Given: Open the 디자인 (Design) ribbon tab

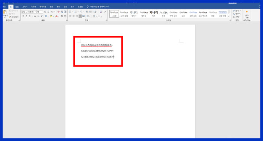Looking at the screenshot, I should coord(33,7).
